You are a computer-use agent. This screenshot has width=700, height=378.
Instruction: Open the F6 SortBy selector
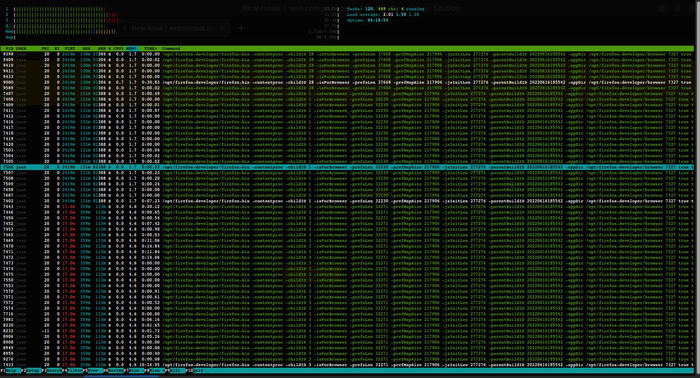115,370
